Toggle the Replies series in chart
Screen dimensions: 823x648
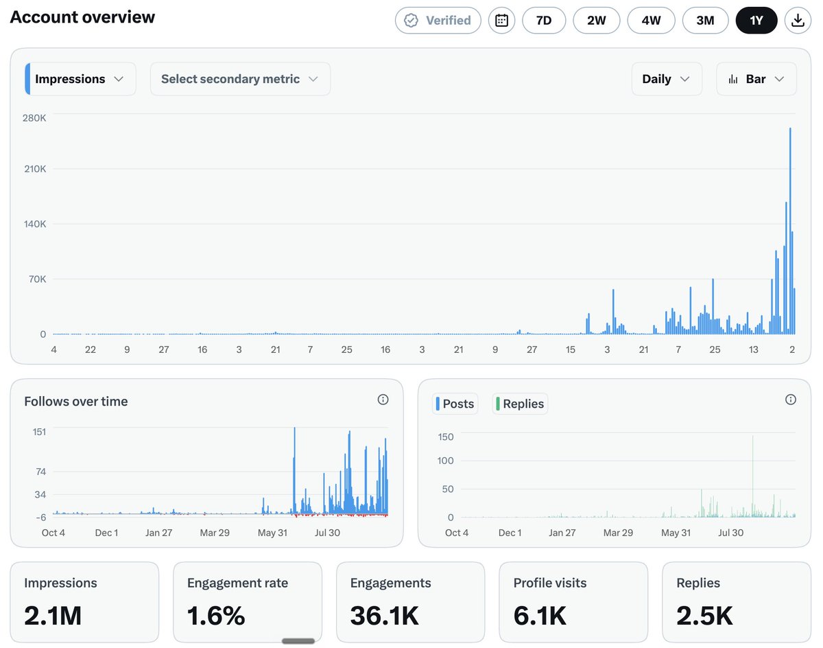[x=520, y=404]
